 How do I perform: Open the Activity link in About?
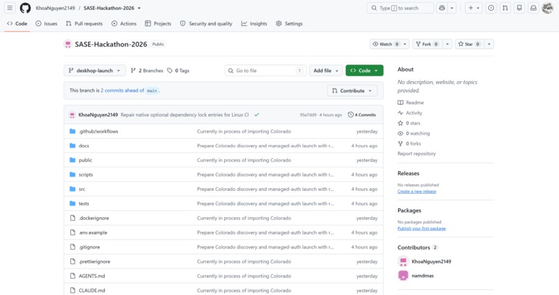[410, 112]
